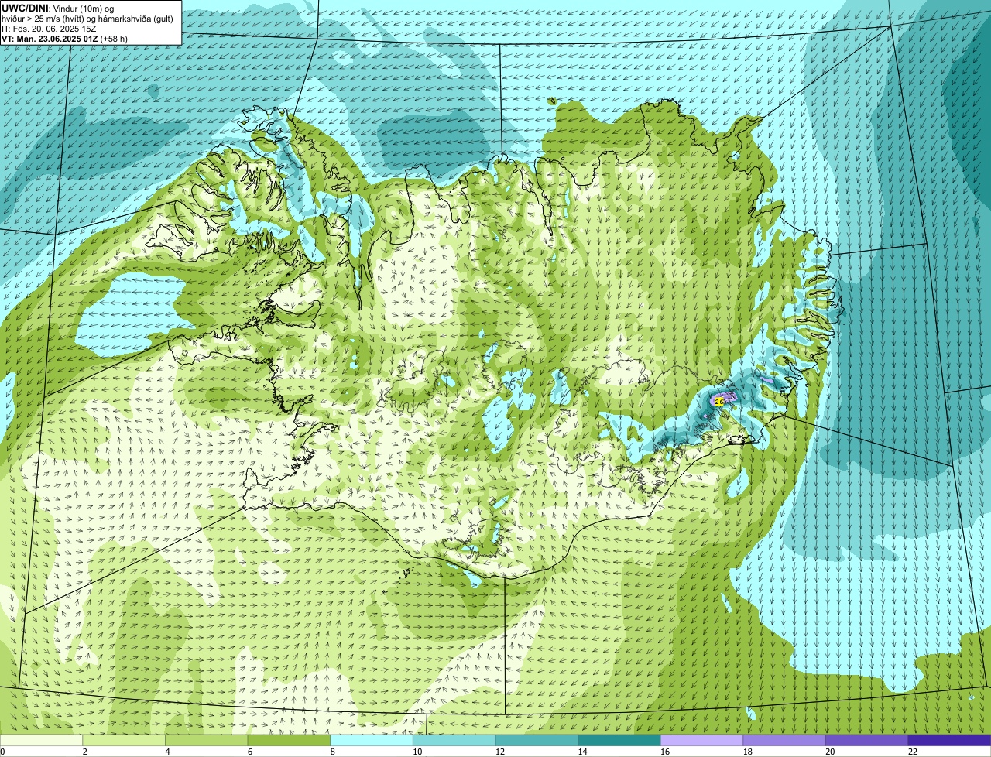The image size is (991, 757).
Task: Click the 16–18 m/s lavender legend swatch
Action: point(701,740)
